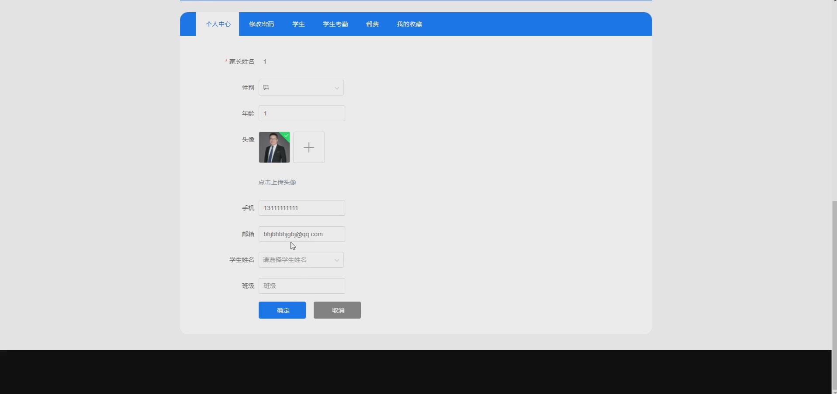The width and height of the screenshot is (837, 394).
Task: Select the active 个人中心 tab
Action: point(218,24)
